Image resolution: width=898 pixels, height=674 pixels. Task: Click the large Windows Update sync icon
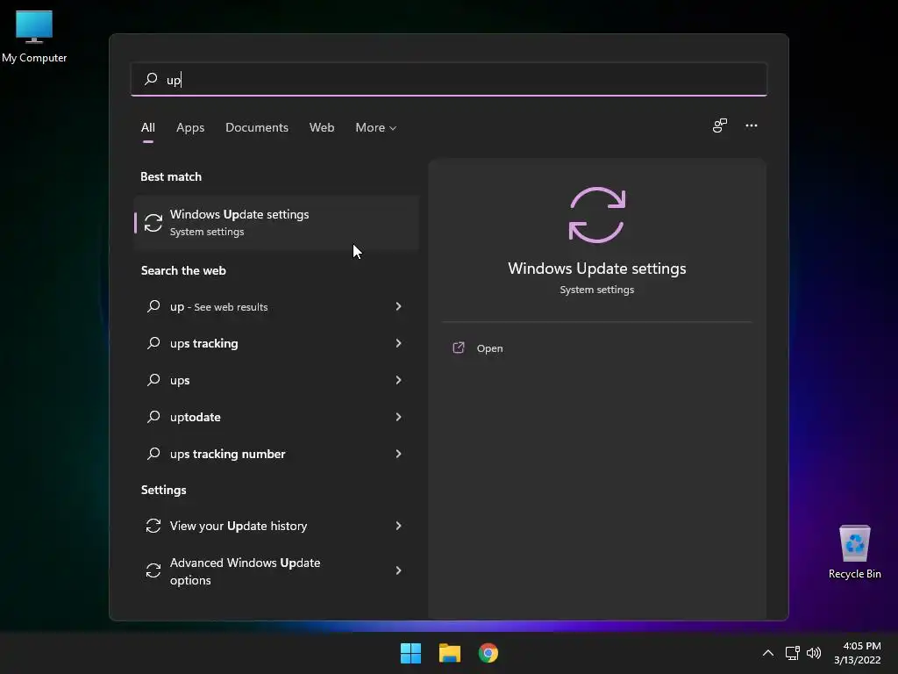596,215
